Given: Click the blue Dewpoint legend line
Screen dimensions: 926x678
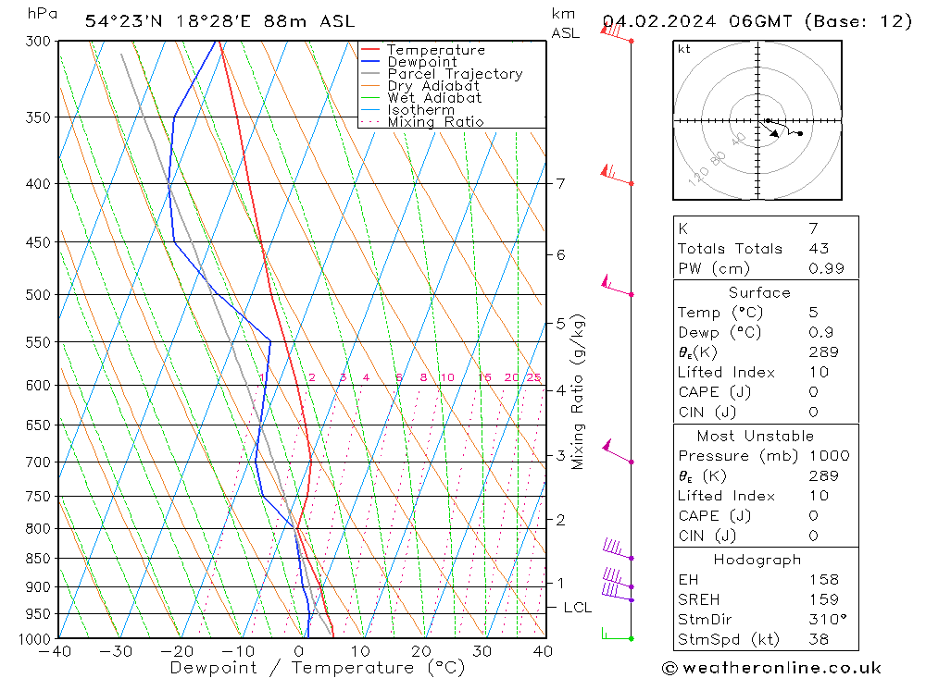Looking at the screenshot, I should tap(369, 61).
